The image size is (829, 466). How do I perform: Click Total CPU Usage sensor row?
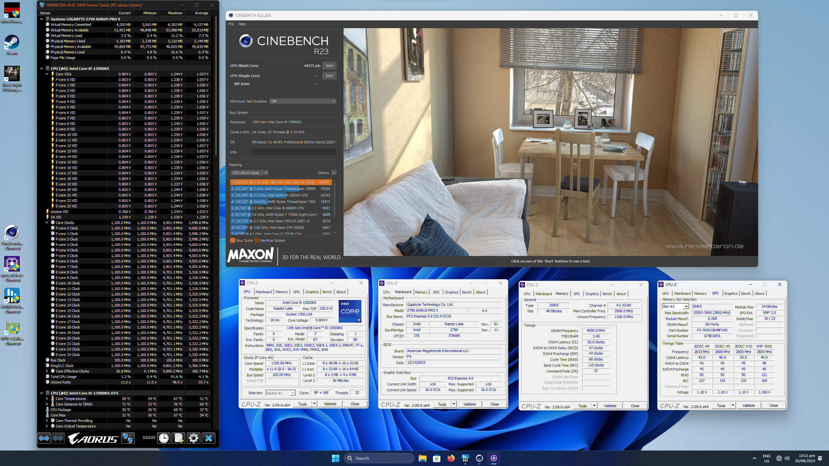[x=124, y=377]
